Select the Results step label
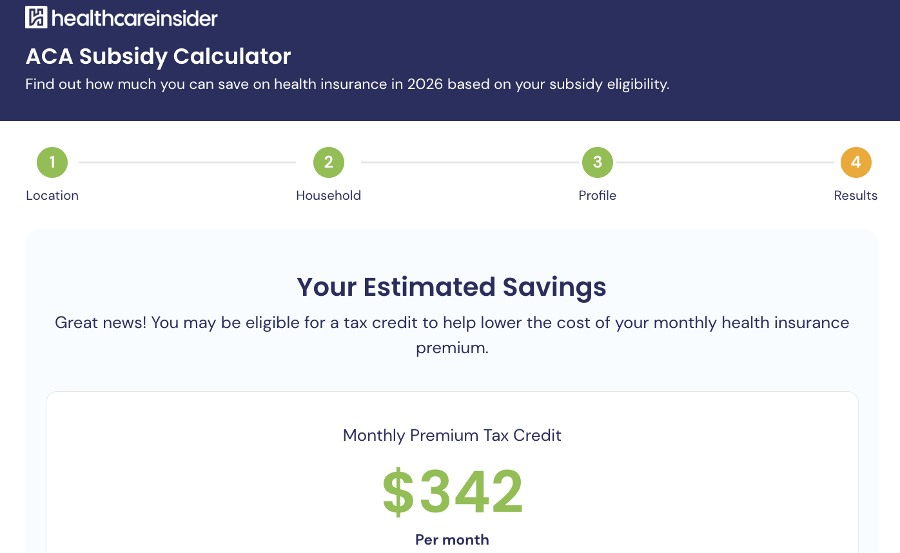900x553 pixels. coord(856,195)
